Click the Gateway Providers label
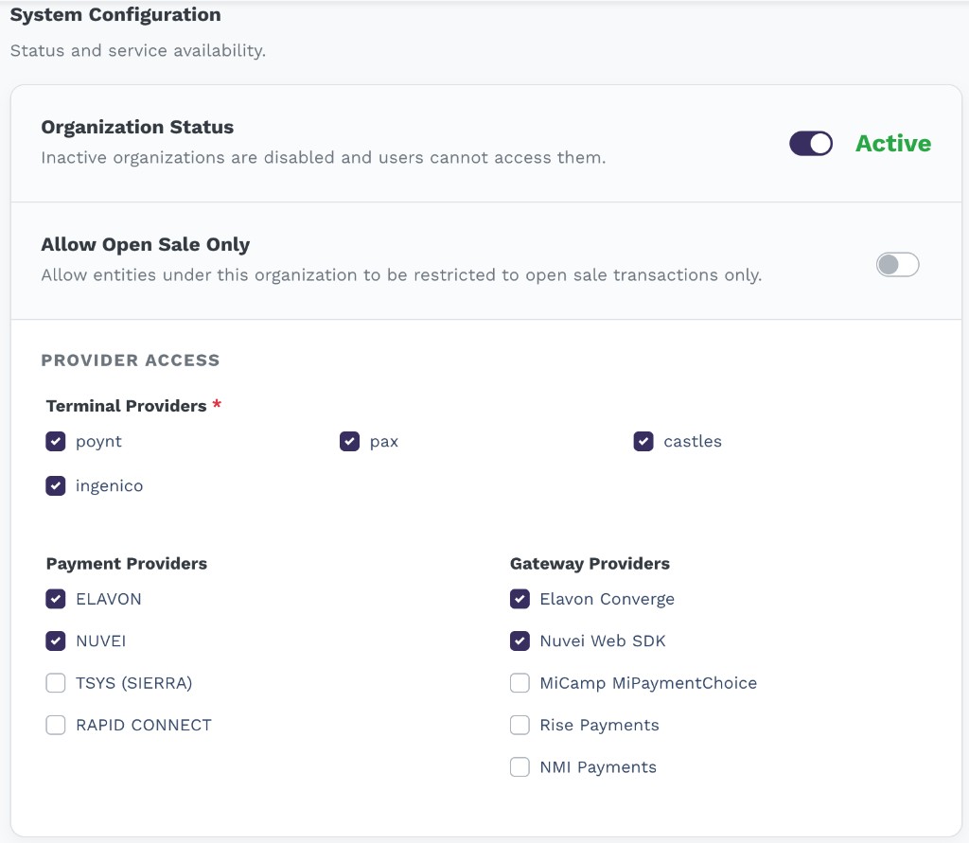The width and height of the screenshot is (969, 843). pos(590,564)
